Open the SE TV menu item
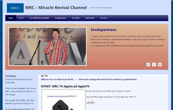Image resolution: width=173 pixels, height=110 pixels. coord(21,18)
